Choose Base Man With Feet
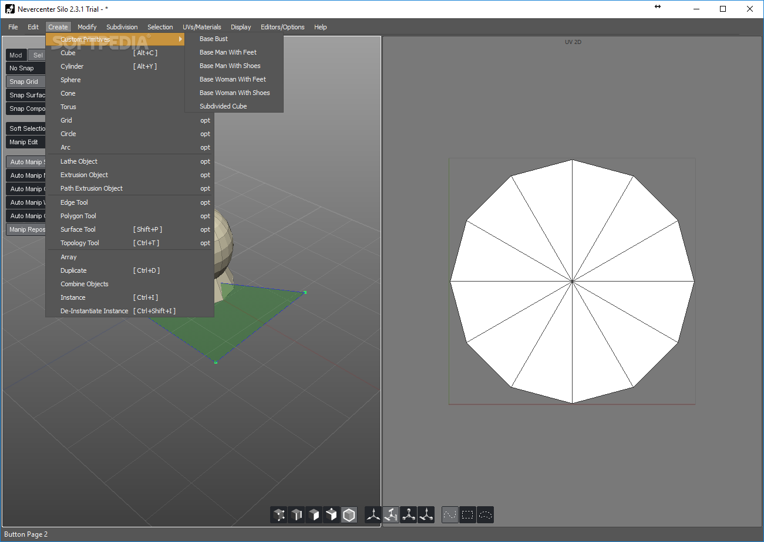The width and height of the screenshot is (764, 542). pyautogui.click(x=234, y=52)
